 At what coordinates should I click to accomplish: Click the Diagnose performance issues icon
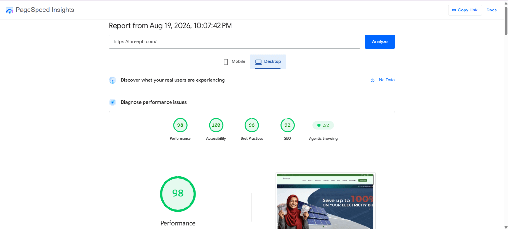[112, 102]
